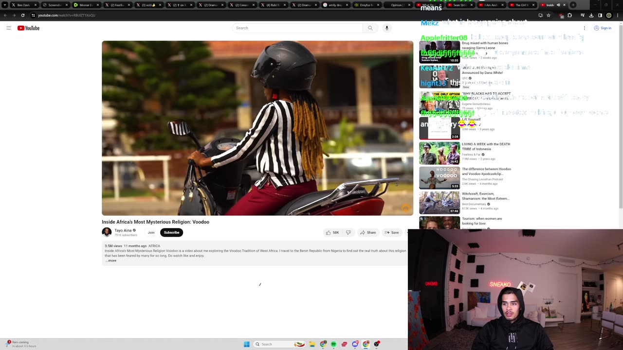
Task: Click the Share button
Action: [368, 232]
